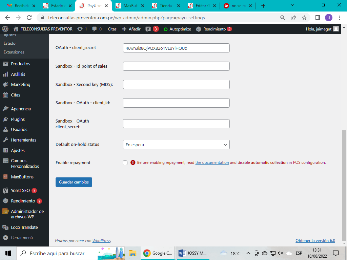Click the Autoptimize green circle icon
Screen dimensions: 347x260
[x=165, y=29]
